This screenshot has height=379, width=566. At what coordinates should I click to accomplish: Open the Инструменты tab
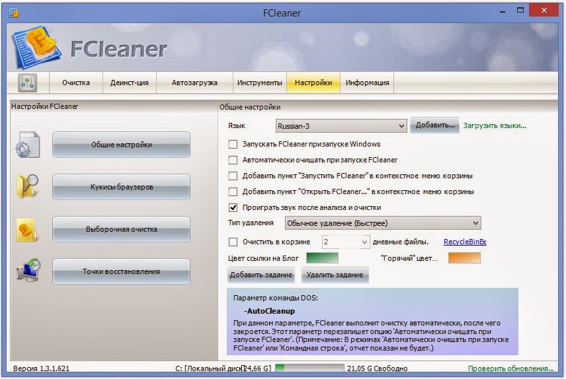coord(260,83)
